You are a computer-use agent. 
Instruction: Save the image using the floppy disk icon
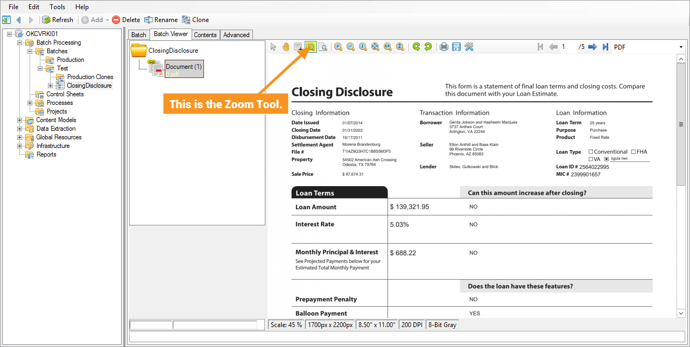click(x=456, y=47)
